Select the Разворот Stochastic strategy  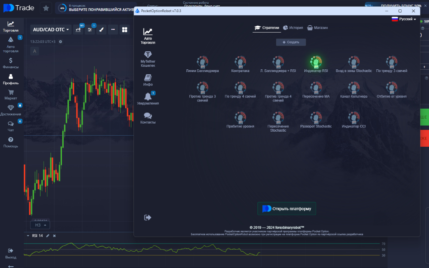316,120
